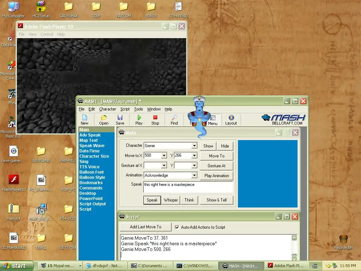
Task: Click the red Stop toolbar button
Action: tap(155, 120)
